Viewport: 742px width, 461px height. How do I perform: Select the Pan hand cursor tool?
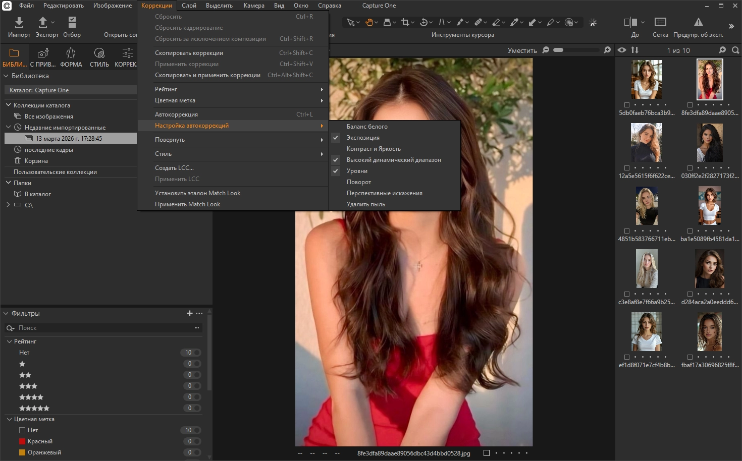[369, 22]
